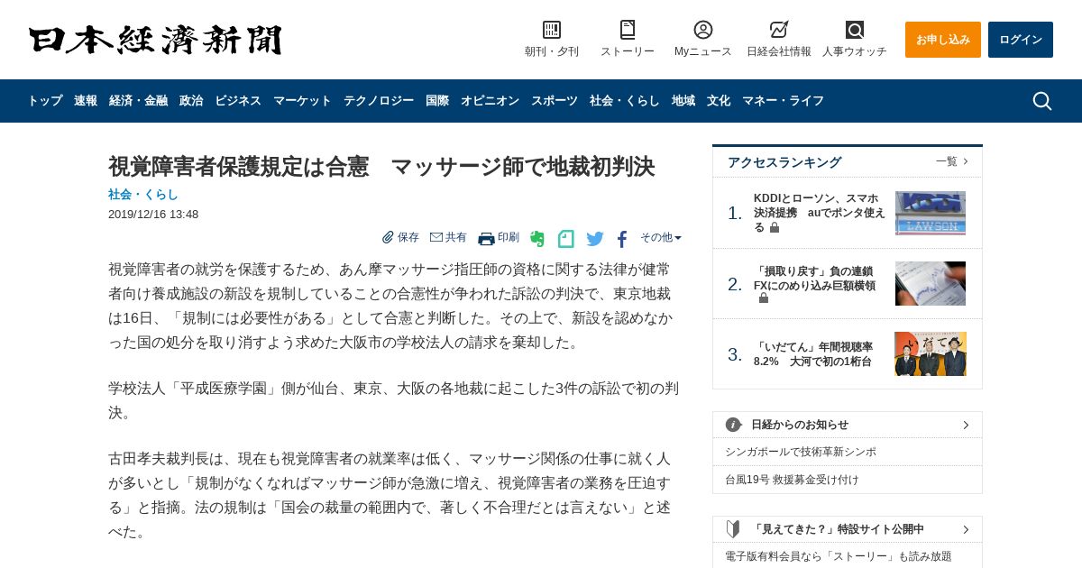Select マネー・ライフ in navigation bar
This screenshot has height=568, width=1082.
tap(783, 101)
